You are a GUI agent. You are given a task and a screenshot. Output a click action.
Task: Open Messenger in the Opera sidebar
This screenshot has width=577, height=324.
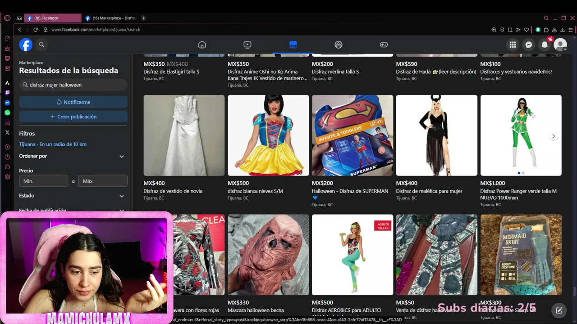tap(7, 103)
